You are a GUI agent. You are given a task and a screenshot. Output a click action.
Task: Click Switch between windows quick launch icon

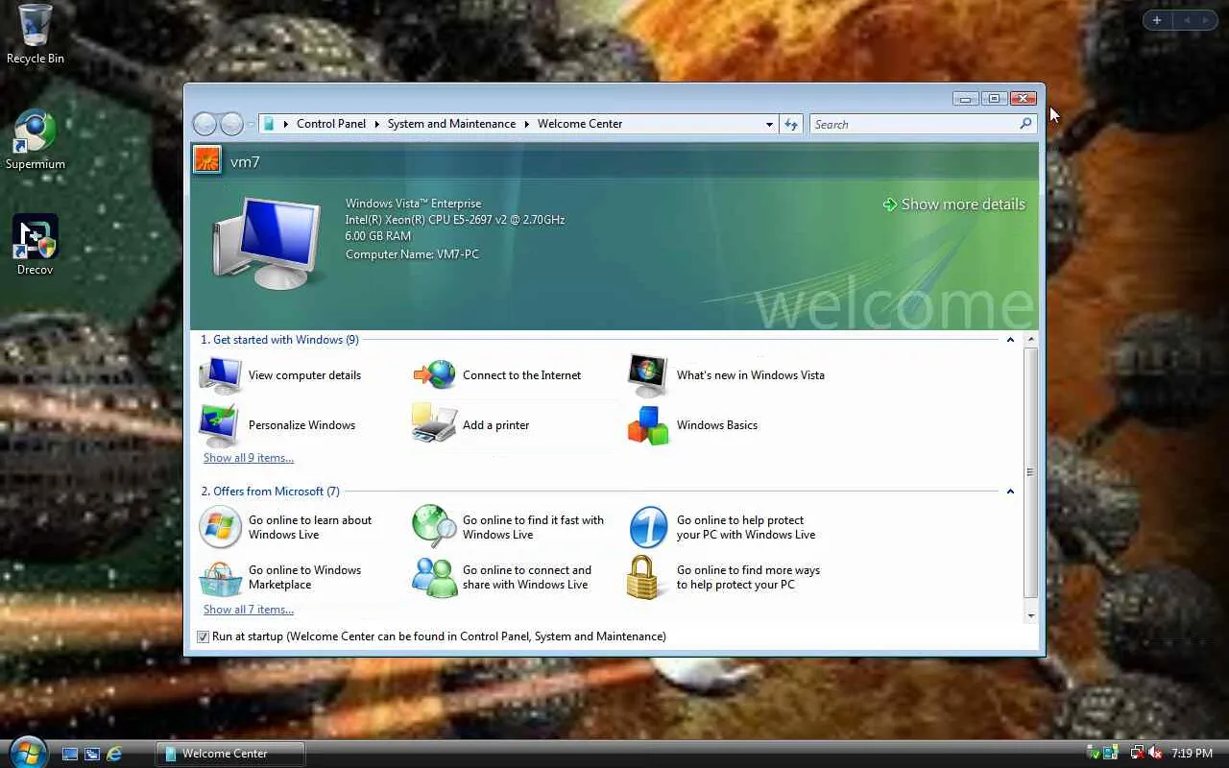tap(92, 754)
